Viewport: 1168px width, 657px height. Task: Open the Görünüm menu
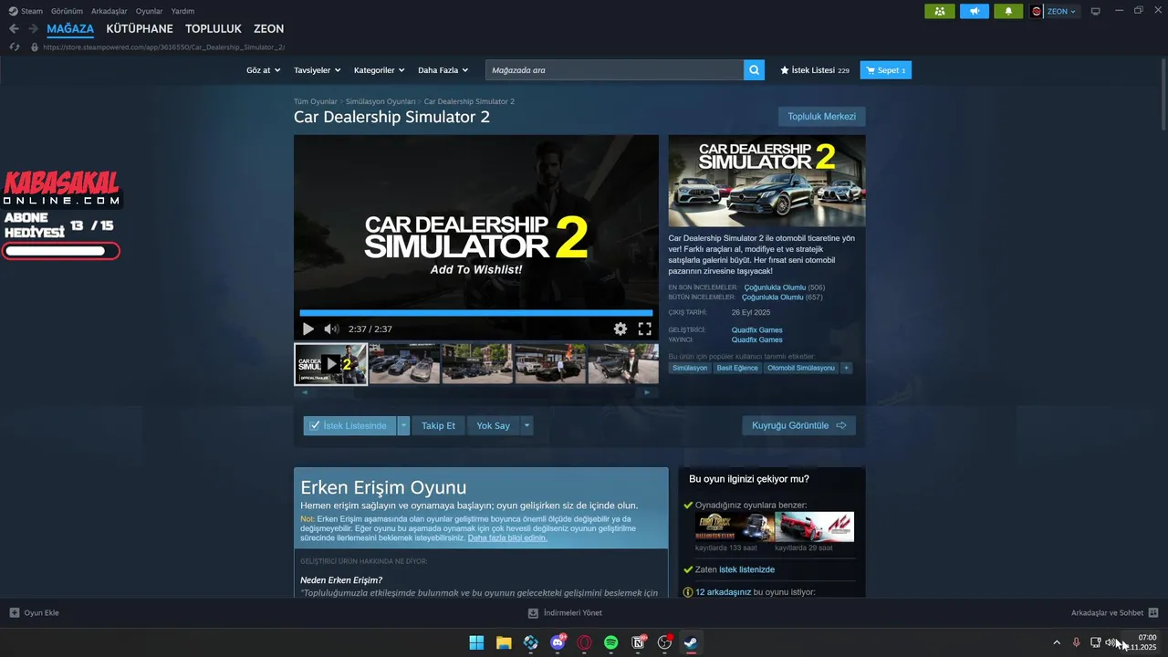[67, 11]
